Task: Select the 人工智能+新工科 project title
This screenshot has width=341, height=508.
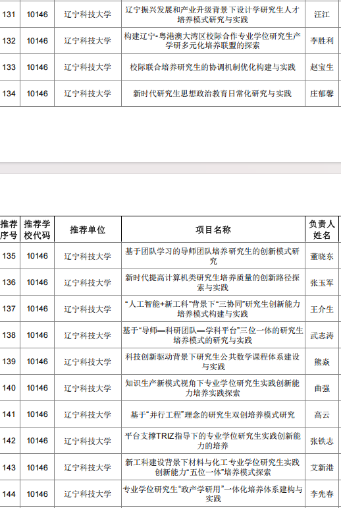Action: 213,309
